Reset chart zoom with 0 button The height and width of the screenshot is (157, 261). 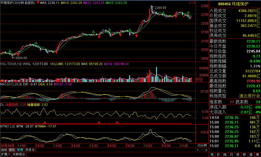click(x=206, y=150)
